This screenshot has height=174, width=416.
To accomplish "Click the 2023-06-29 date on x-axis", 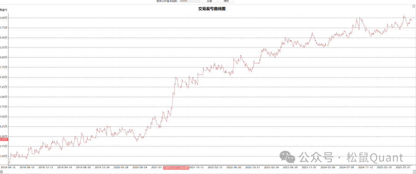I will pyautogui.click(x=291, y=167).
